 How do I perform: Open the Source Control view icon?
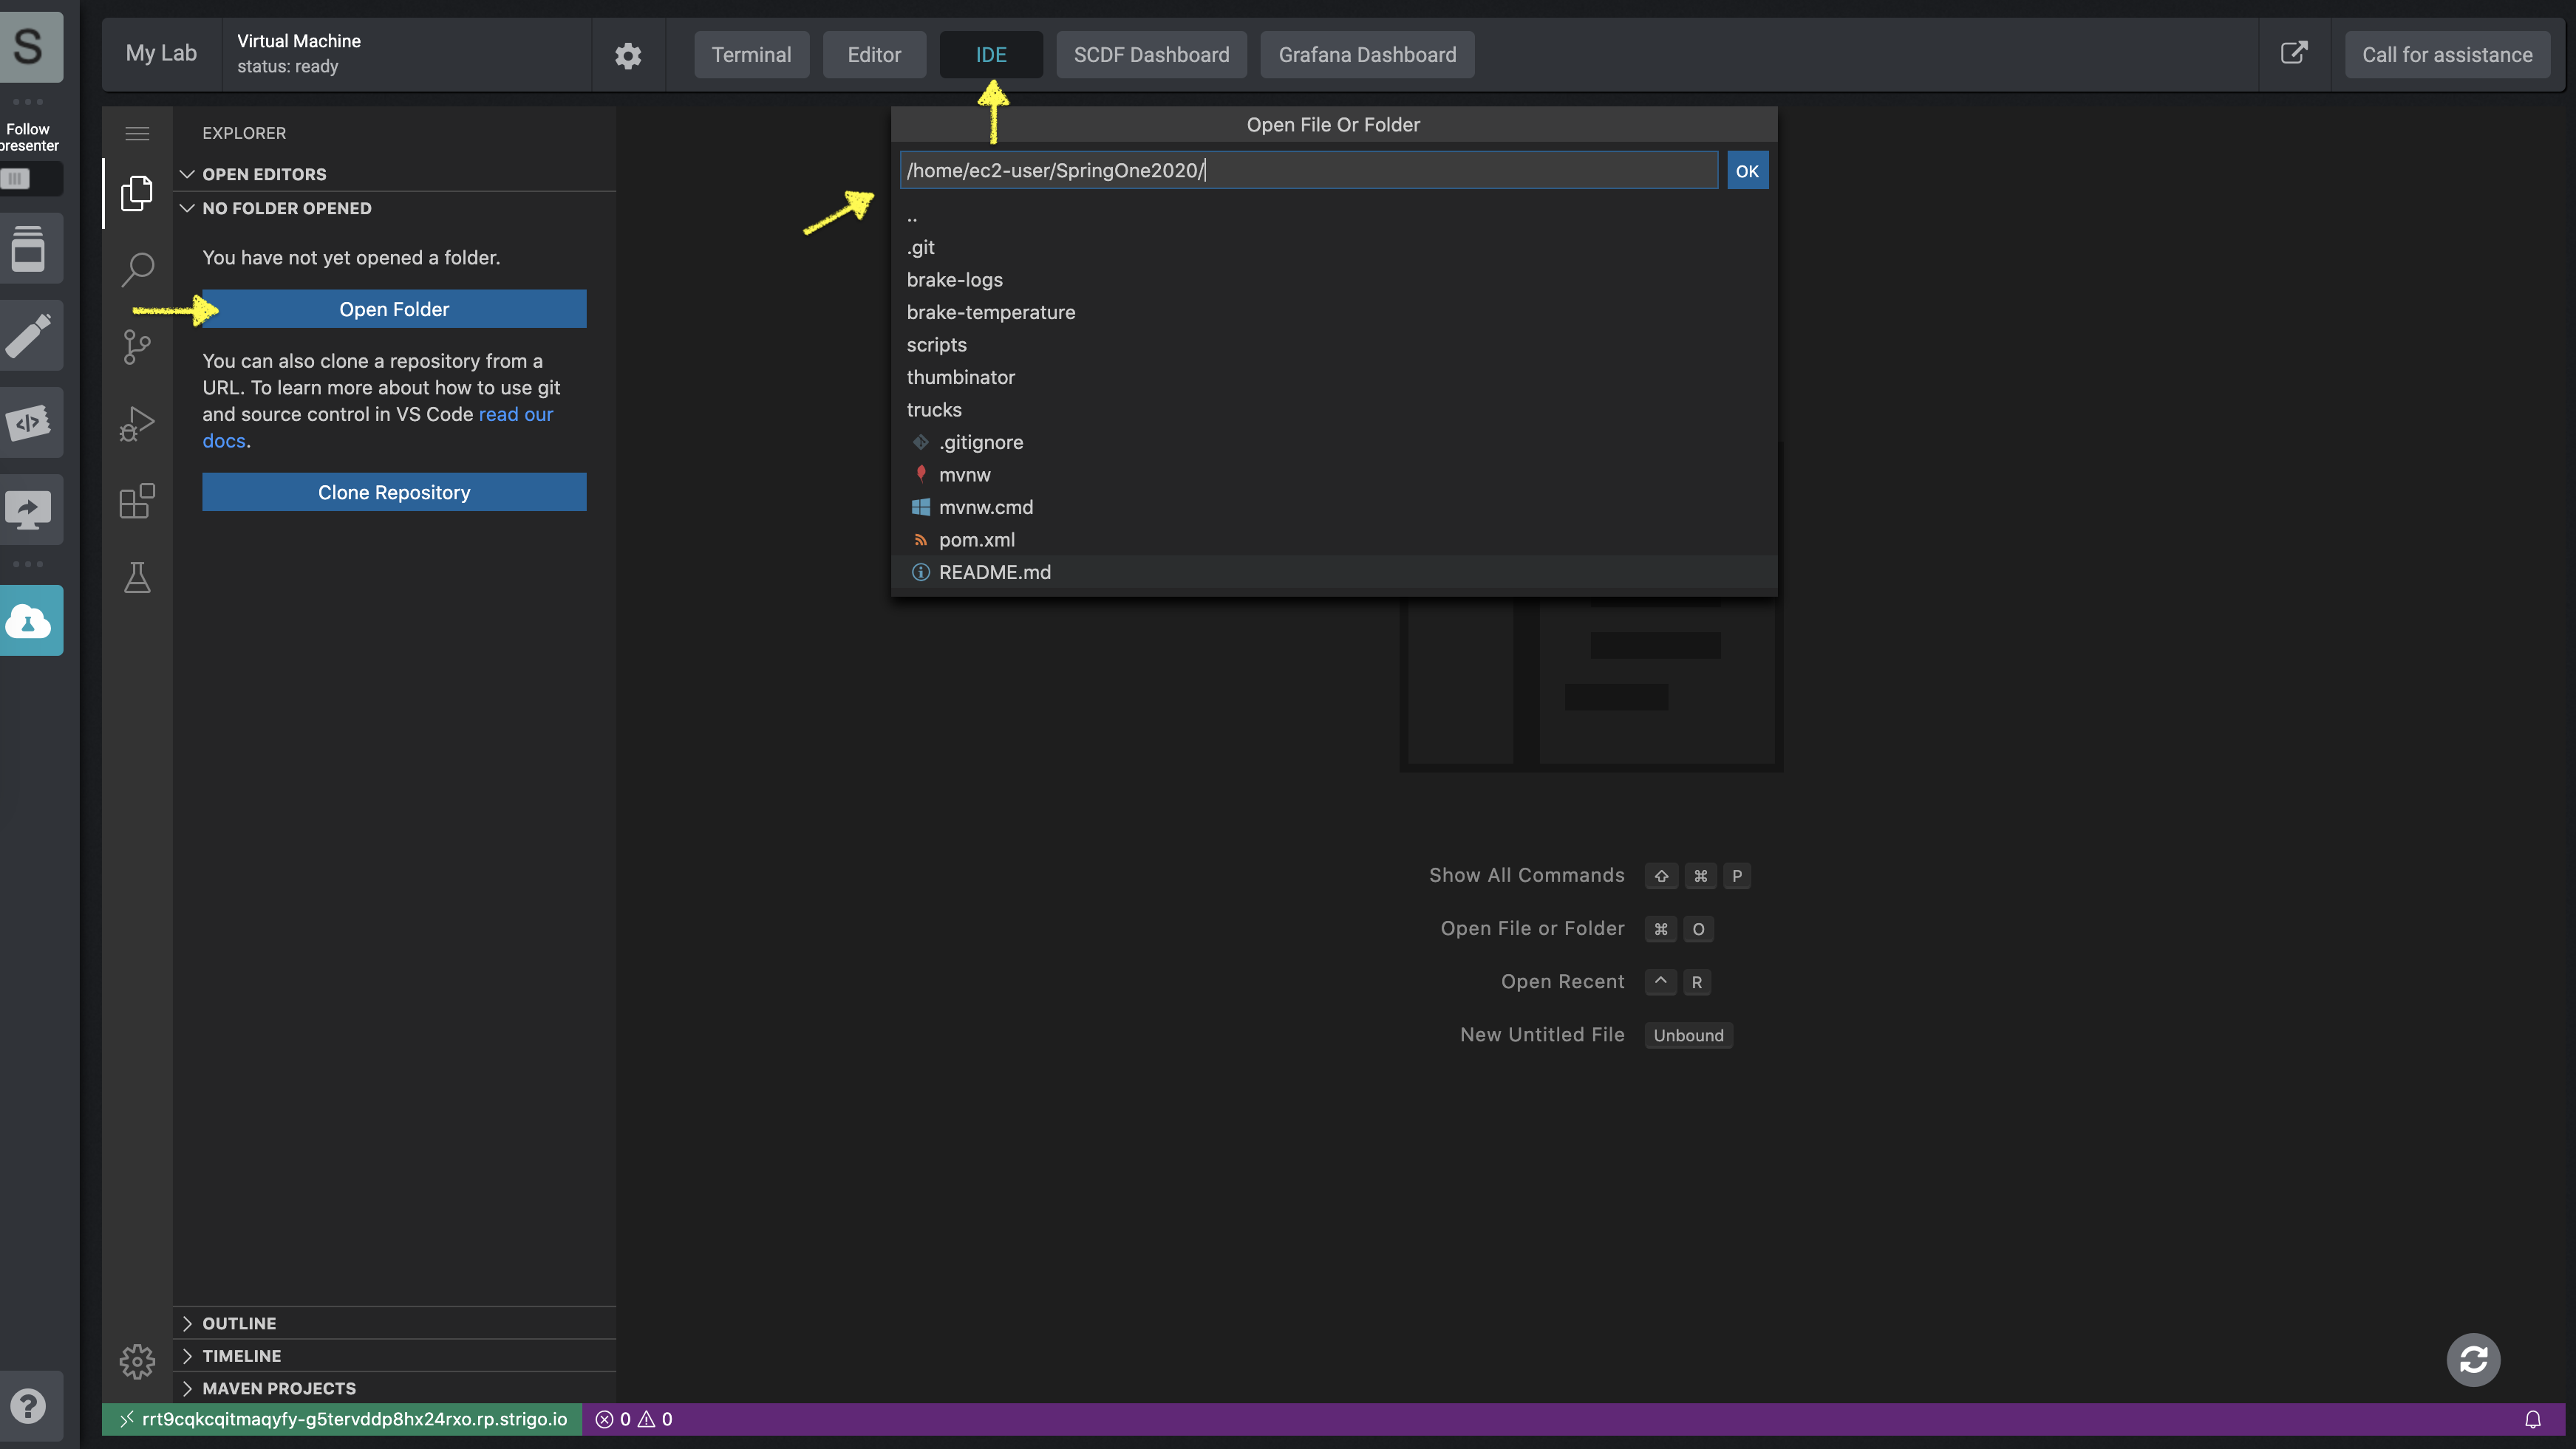137,347
